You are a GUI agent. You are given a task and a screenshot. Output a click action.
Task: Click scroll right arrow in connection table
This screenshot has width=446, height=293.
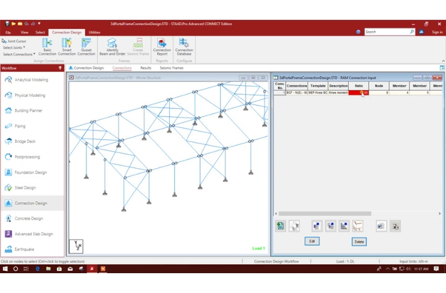pyautogui.click(x=439, y=214)
